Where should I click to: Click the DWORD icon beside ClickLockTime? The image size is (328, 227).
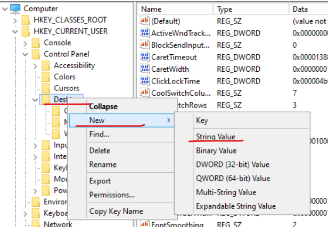click(x=145, y=81)
